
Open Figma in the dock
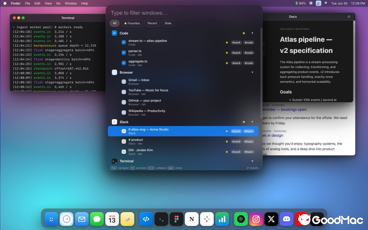click(177, 219)
